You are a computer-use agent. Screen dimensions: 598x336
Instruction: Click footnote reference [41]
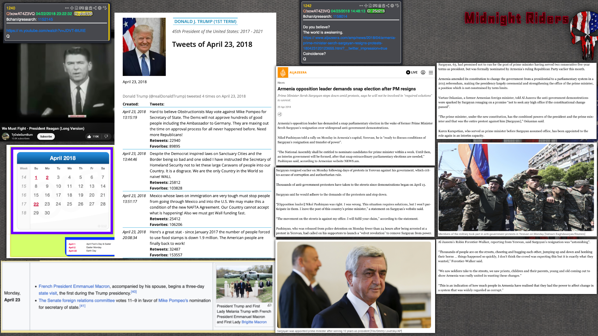[x=82, y=306]
